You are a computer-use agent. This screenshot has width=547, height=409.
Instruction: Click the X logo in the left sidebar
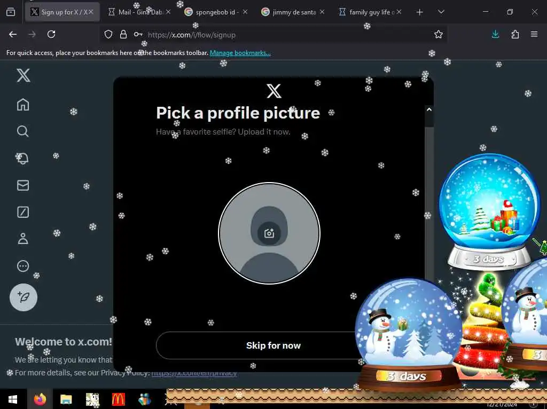coord(24,75)
